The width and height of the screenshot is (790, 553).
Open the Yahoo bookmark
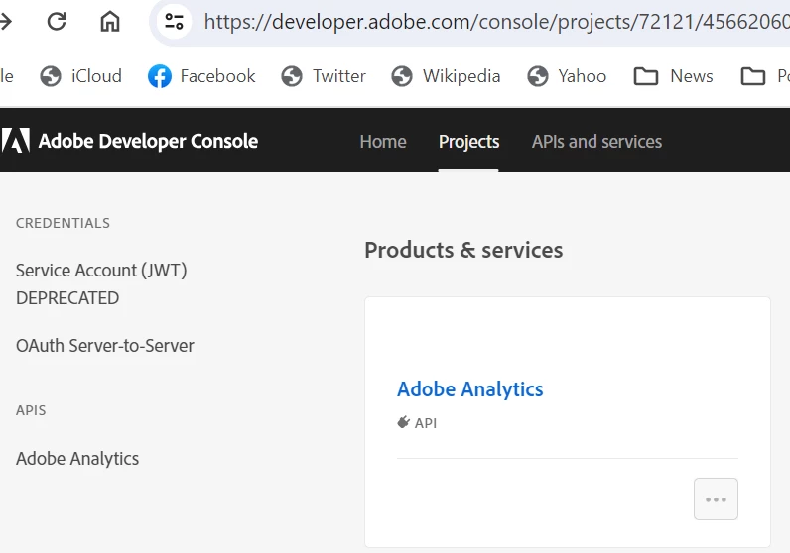567,76
